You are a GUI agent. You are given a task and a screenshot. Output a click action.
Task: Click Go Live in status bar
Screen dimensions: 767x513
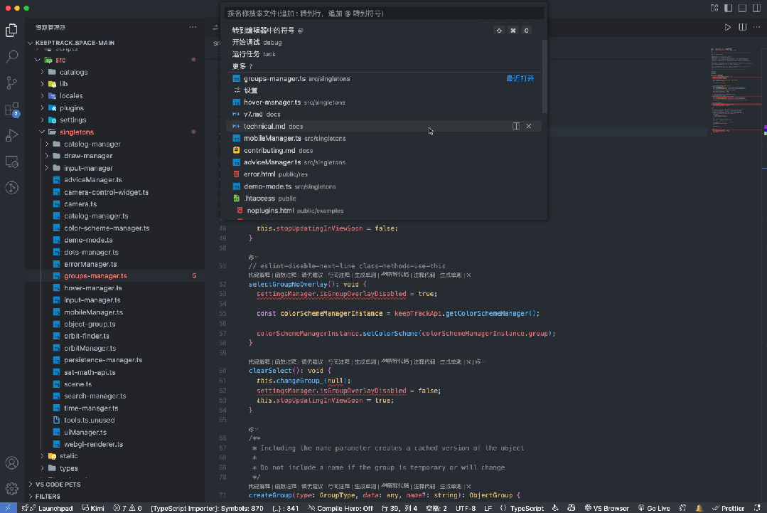(x=654, y=508)
